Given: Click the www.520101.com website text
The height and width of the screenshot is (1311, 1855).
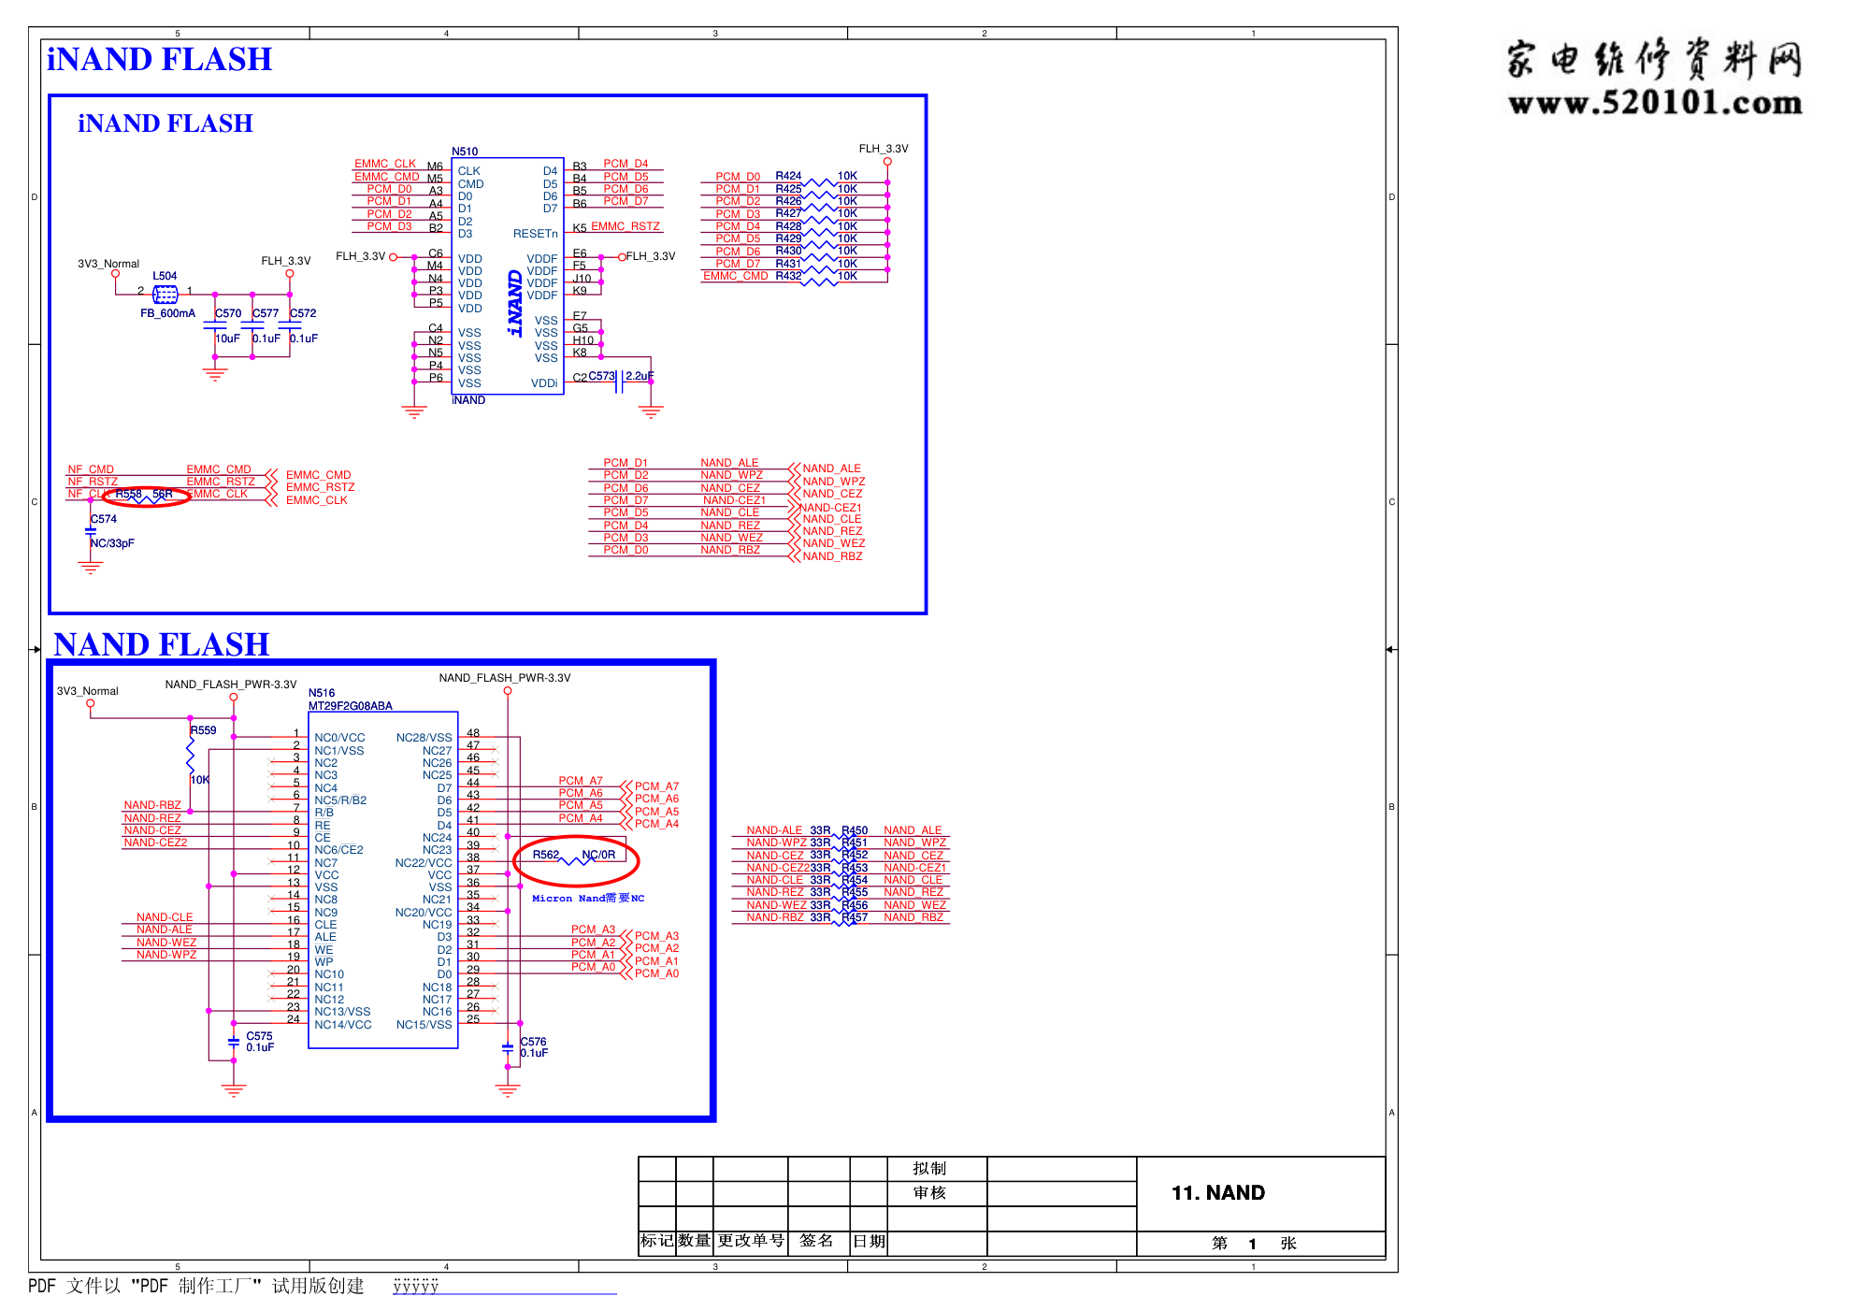Looking at the screenshot, I should [x=1654, y=103].
